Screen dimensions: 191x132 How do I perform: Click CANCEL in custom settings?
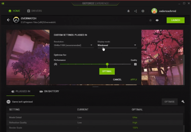coord(117,80)
